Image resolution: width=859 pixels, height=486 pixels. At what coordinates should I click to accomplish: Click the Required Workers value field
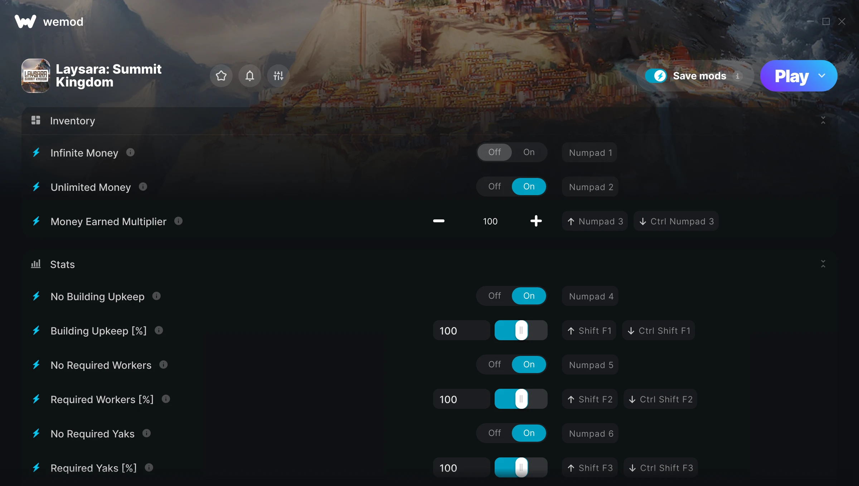[461, 399]
